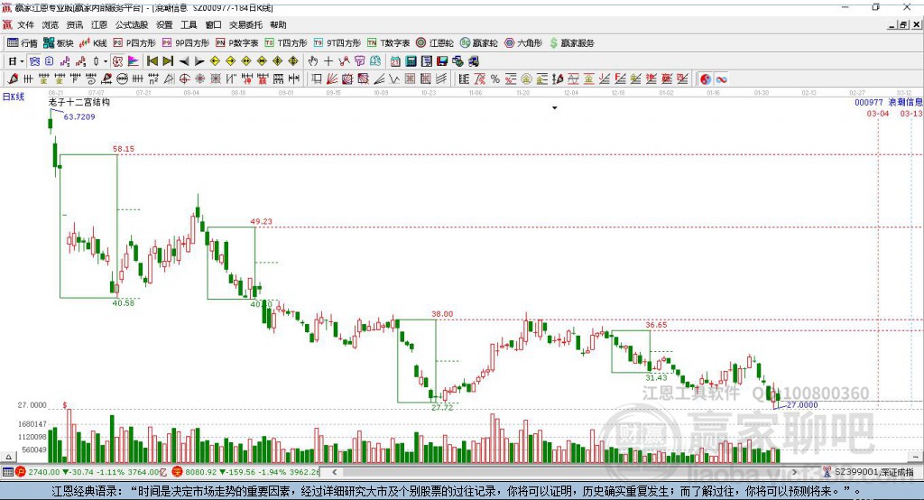Click the 58.15 price label
Image resolution: width=924 pixels, height=500 pixels.
pyautogui.click(x=124, y=149)
